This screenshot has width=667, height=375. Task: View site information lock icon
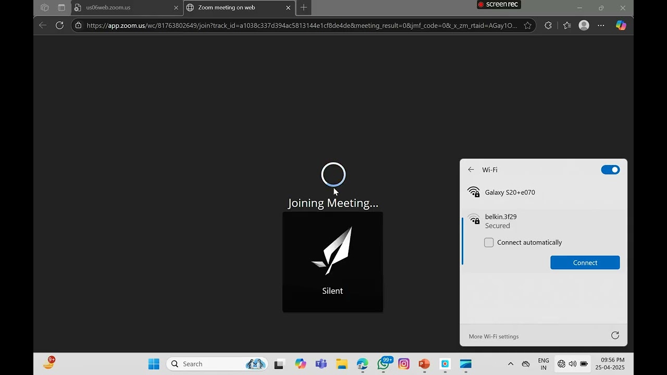point(78,25)
